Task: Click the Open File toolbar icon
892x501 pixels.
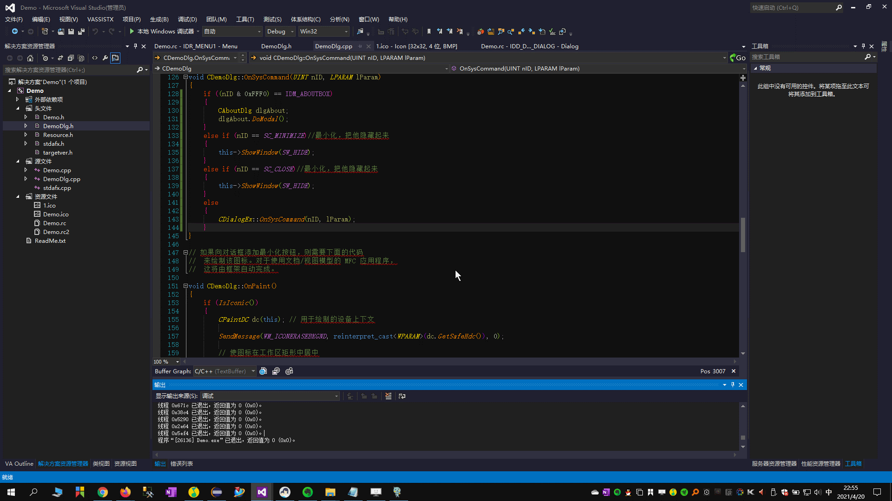Action: click(x=61, y=32)
